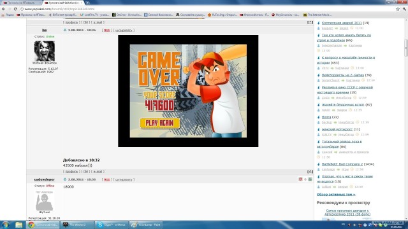
Task: Open The Internet Movie bookmark
Action: (x=317, y=15)
